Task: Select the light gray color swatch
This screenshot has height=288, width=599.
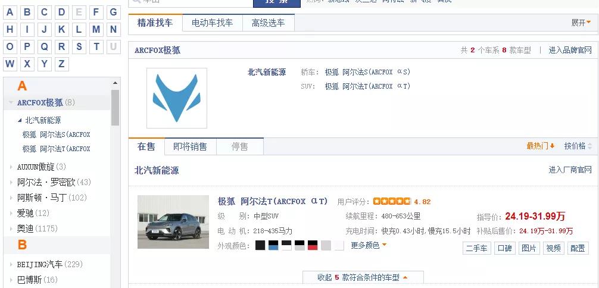Action: (326, 245)
